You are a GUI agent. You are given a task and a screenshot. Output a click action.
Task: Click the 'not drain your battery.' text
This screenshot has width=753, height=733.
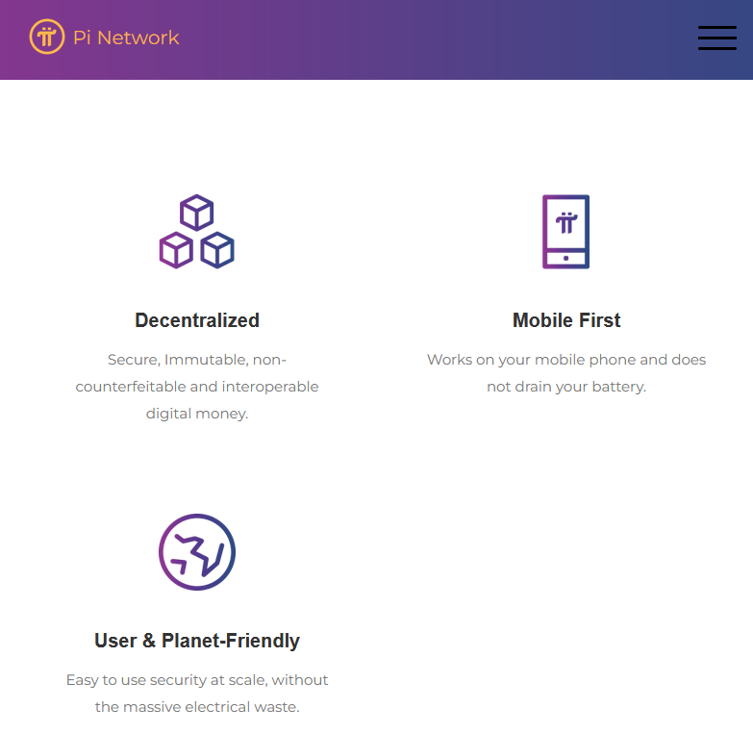point(566,386)
